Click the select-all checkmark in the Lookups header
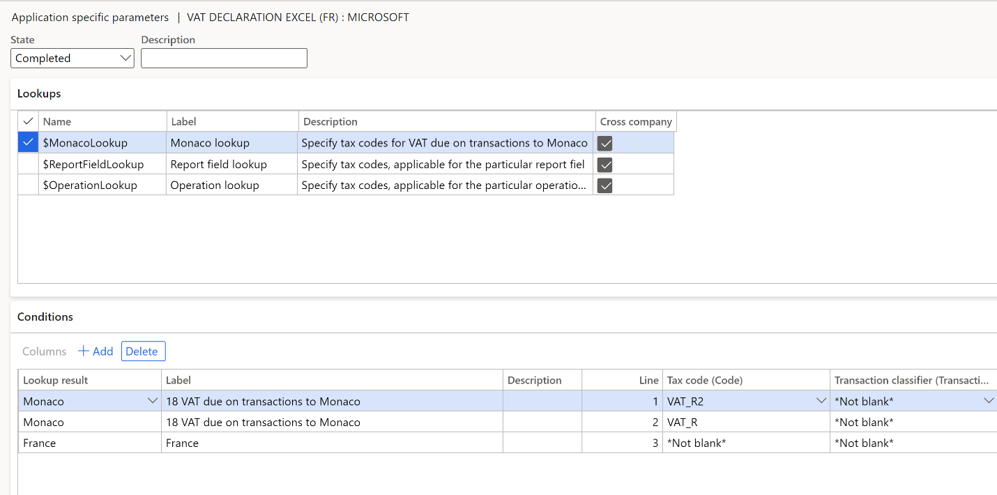 pos(27,121)
